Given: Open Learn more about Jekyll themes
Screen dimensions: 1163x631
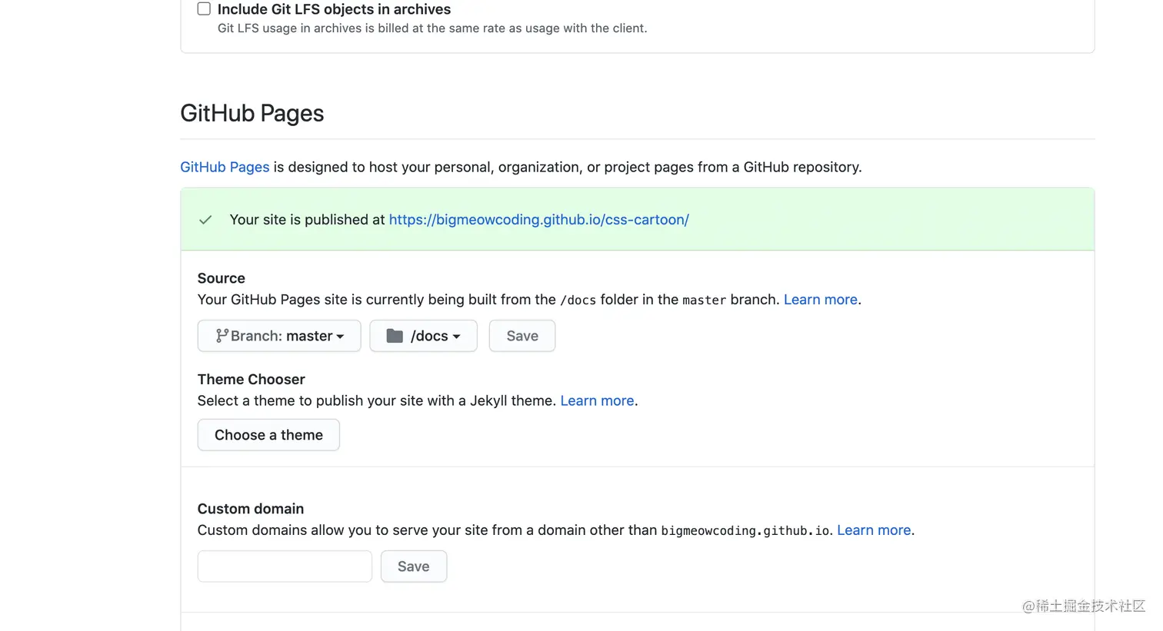Looking at the screenshot, I should pos(597,400).
